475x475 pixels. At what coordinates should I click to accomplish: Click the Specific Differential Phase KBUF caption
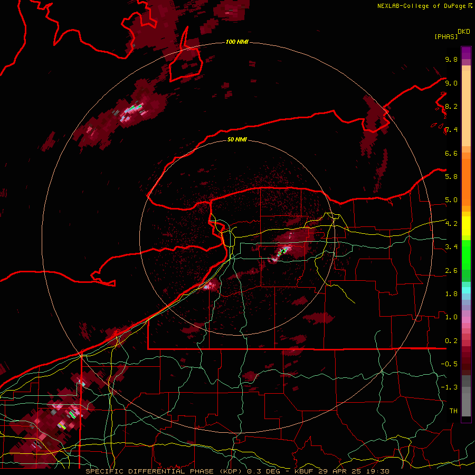[x=237, y=471]
